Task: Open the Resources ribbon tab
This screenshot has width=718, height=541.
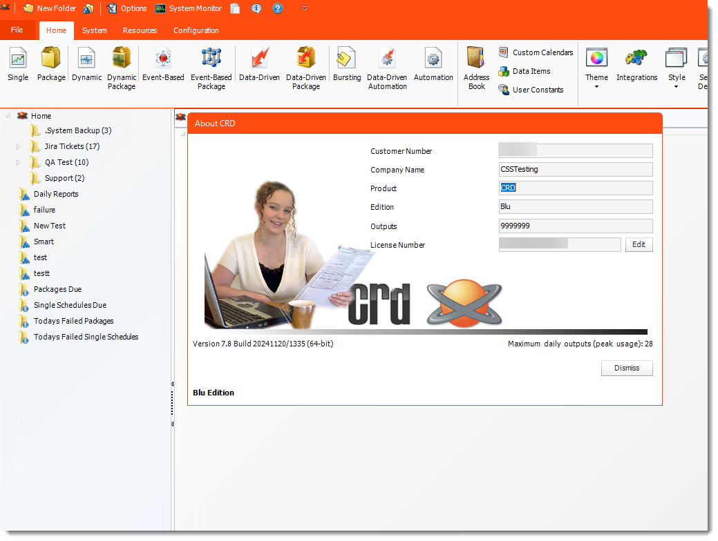Action: pos(140,30)
